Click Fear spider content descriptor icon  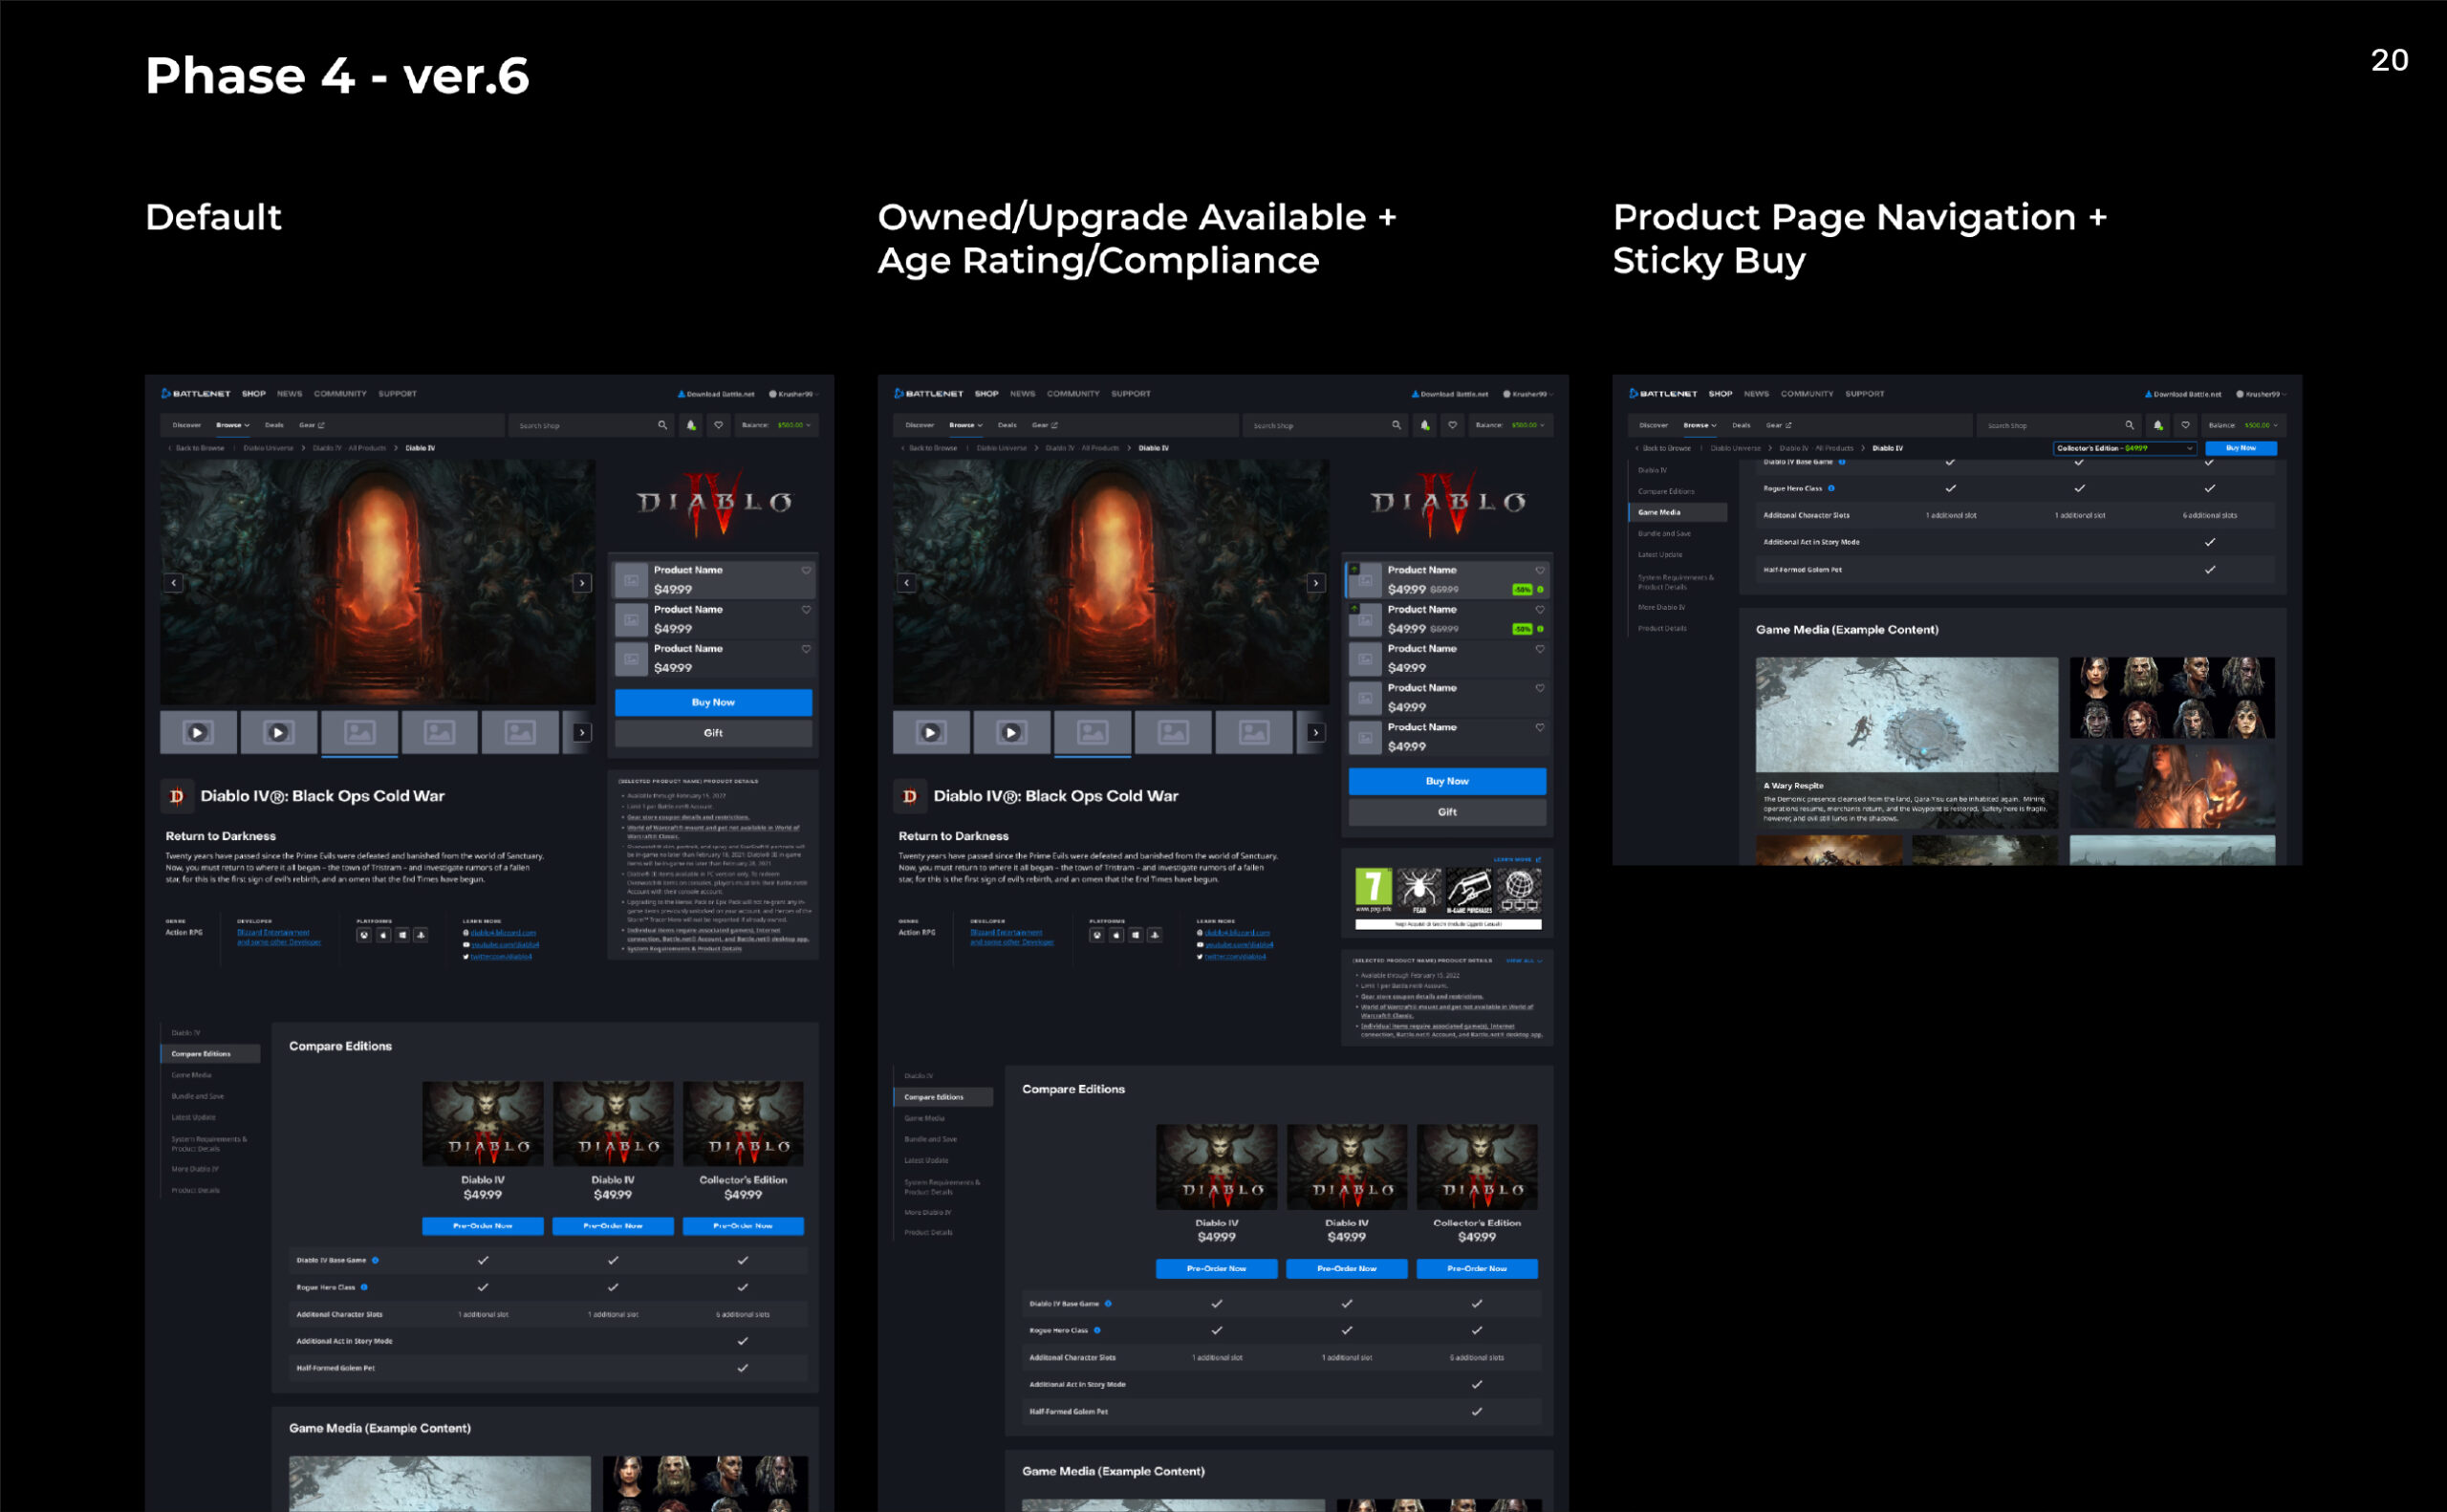(x=1419, y=890)
